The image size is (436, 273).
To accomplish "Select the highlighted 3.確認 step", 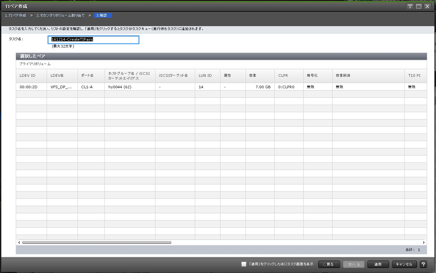I will point(103,15).
